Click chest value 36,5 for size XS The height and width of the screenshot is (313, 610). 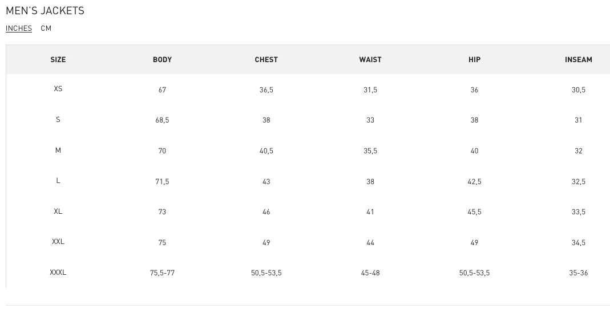(266, 90)
